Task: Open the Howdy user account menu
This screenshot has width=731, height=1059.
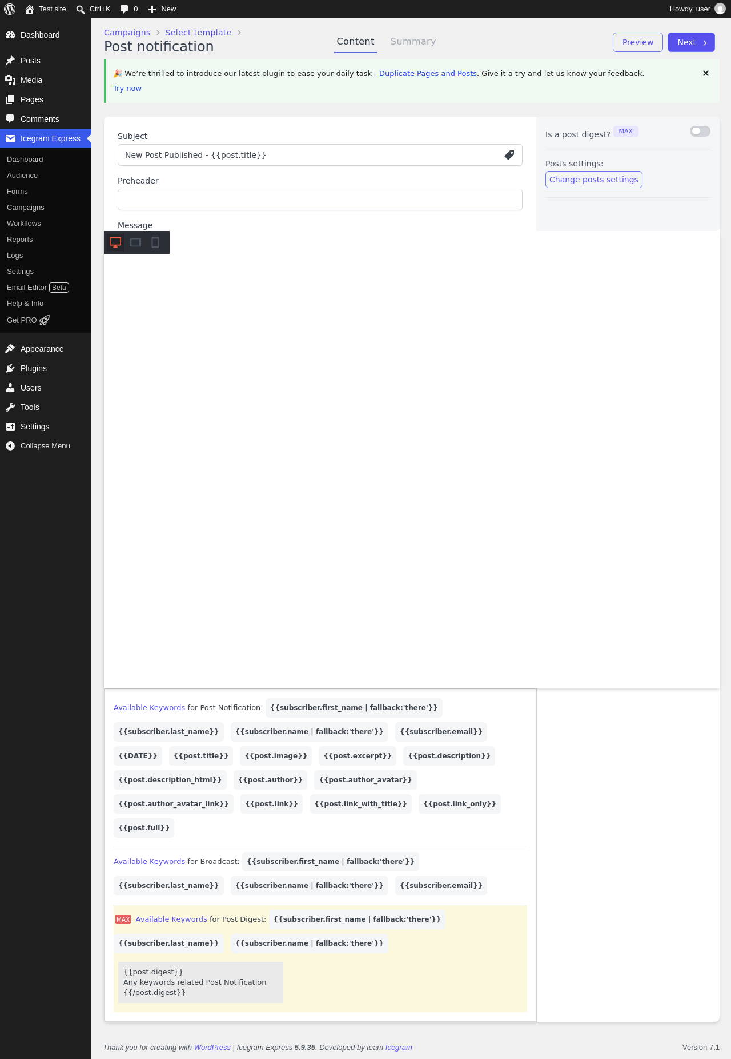Action: pos(697,9)
